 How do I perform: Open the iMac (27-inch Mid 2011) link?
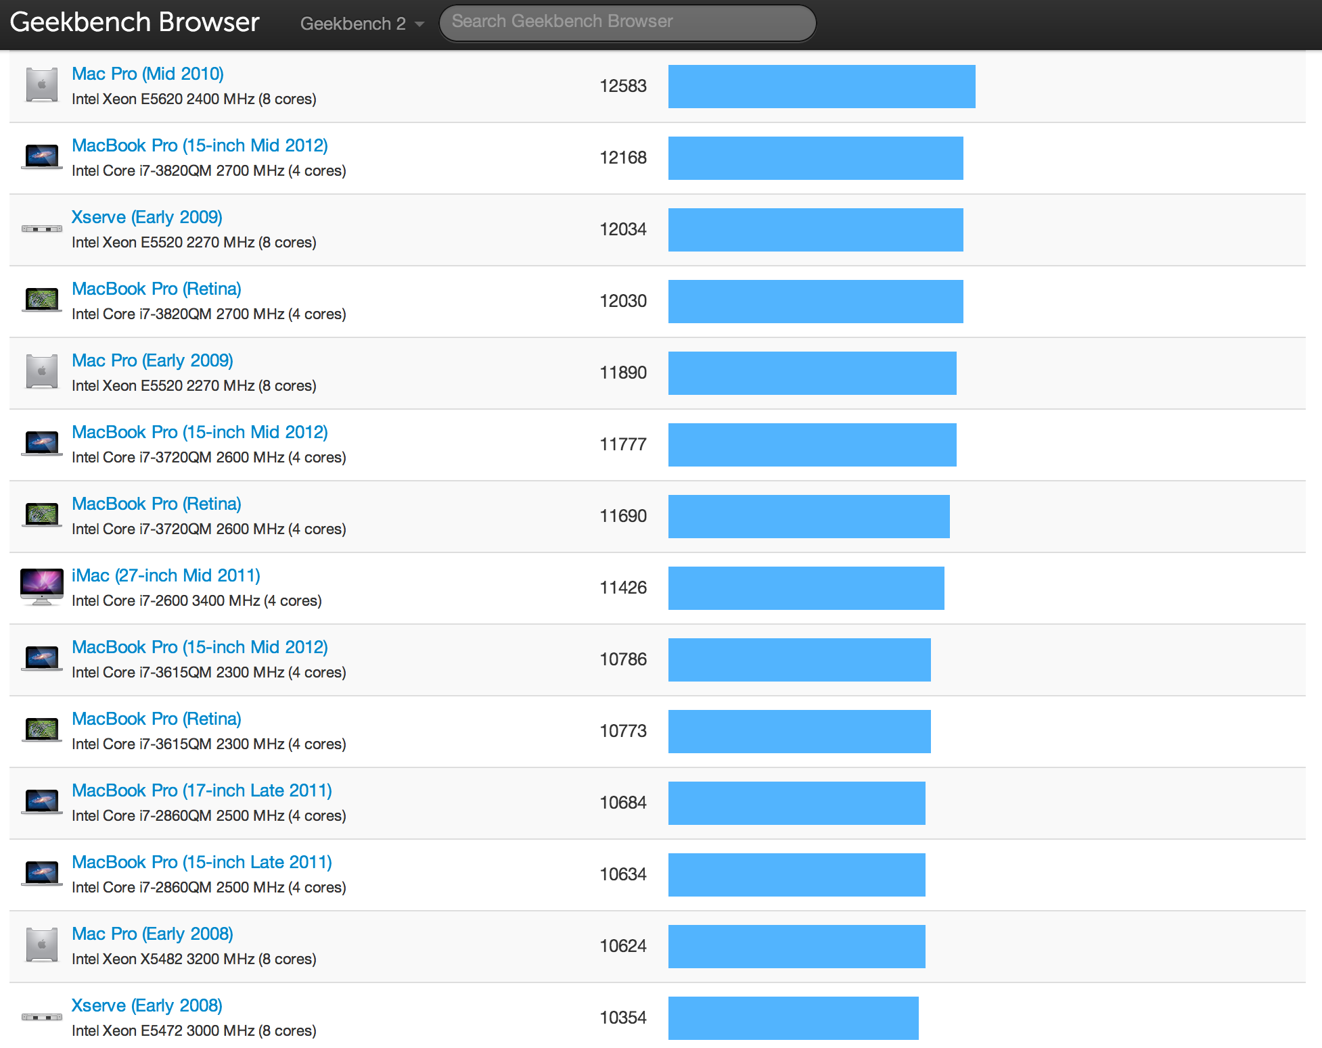click(166, 575)
